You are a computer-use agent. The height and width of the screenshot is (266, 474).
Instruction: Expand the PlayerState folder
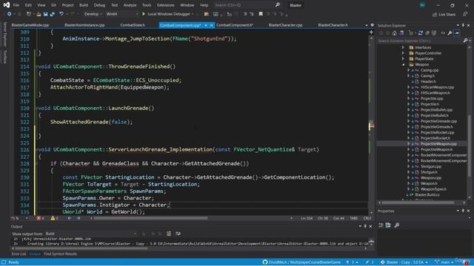click(403, 59)
